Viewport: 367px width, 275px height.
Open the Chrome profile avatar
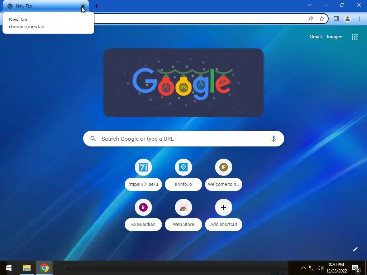[x=348, y=19]
